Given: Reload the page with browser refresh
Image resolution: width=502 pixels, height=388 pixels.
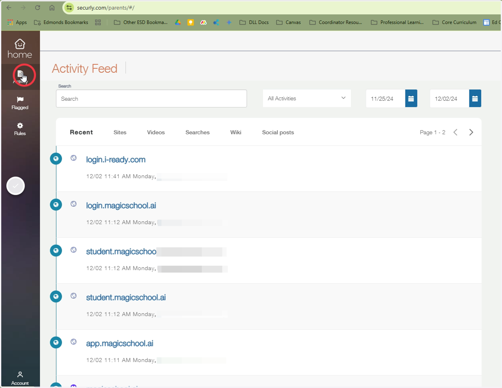Looking at the screenshot, I should pos(38,8).
